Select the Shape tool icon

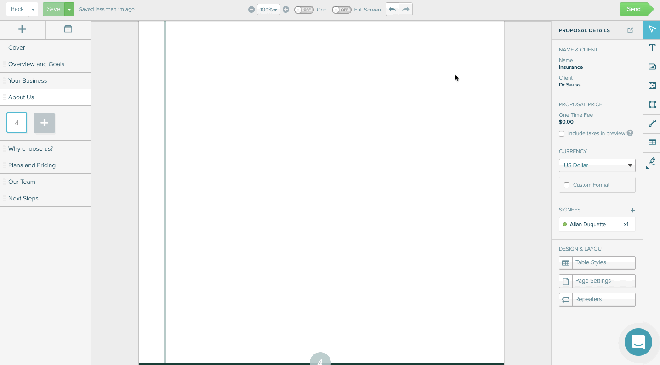(652, 104)
